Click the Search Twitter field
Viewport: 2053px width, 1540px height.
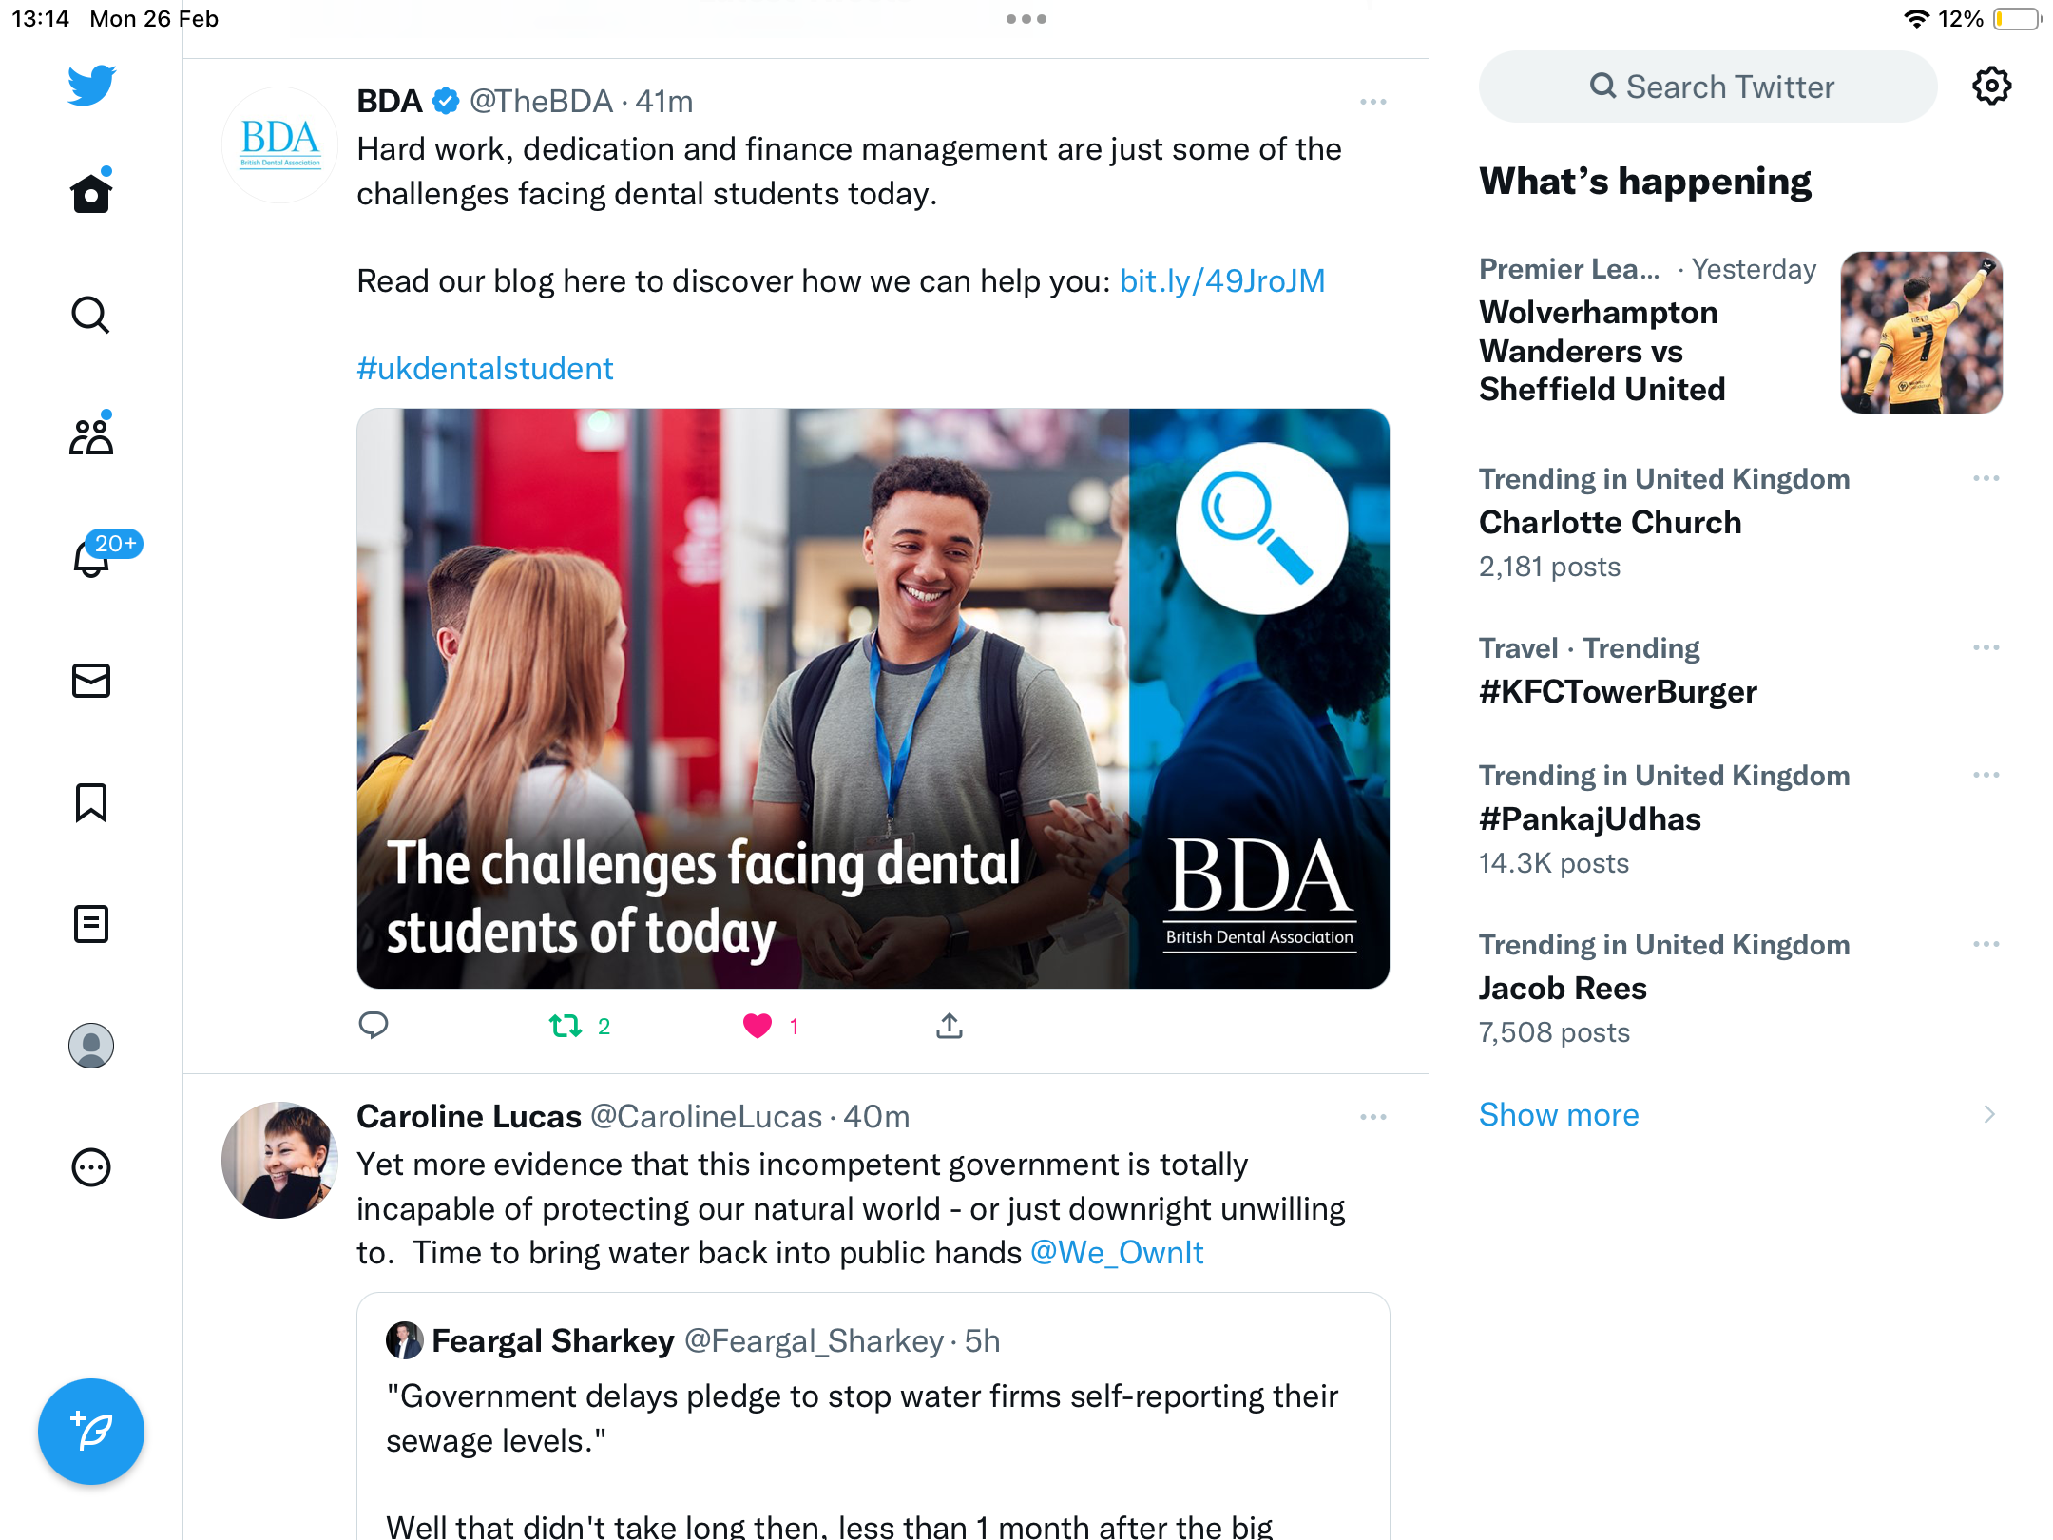(x=1708, y=87)
